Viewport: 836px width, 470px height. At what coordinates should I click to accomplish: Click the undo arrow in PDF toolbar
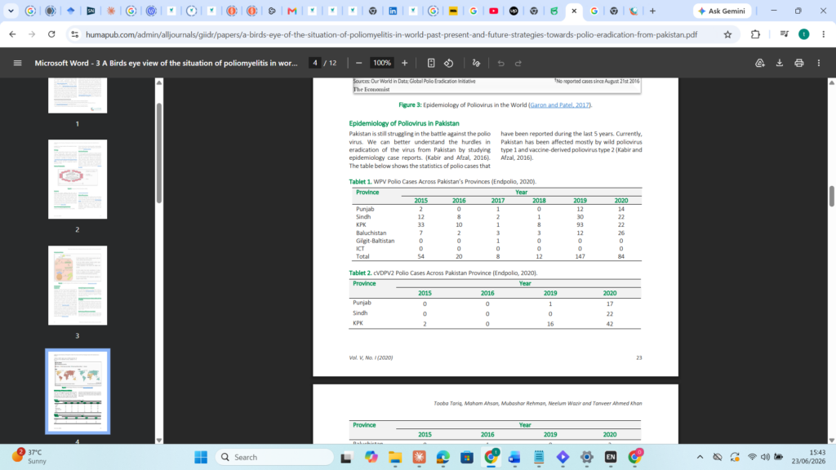coord(500,63)
